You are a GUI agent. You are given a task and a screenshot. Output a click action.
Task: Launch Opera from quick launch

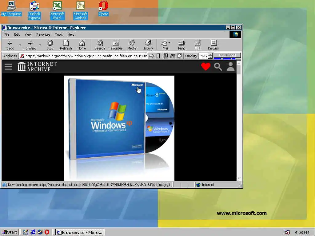(x=47, y=232)
